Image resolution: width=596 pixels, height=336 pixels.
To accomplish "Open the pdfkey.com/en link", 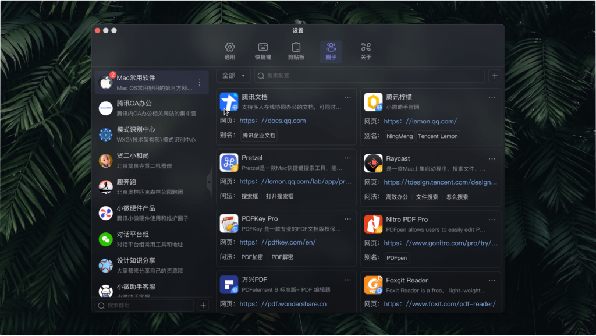I will 278,242.
